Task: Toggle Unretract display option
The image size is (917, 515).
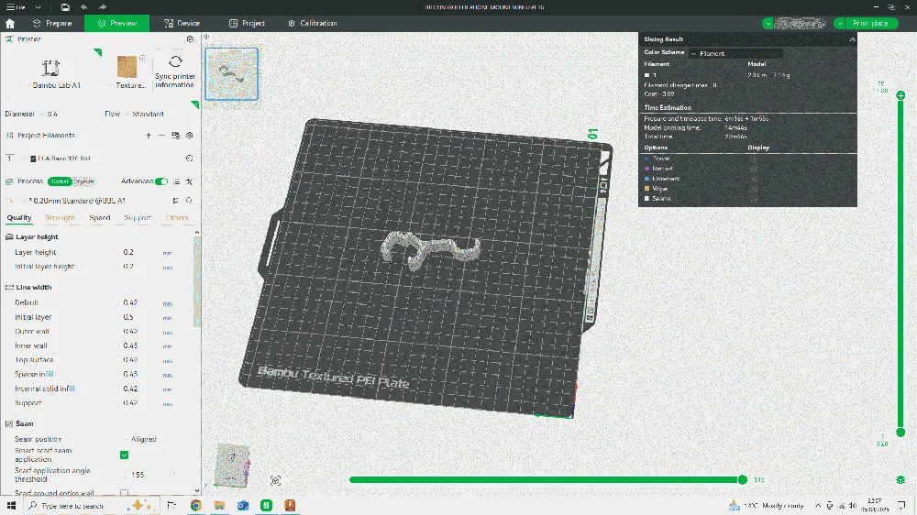Action: (x=754, y=179)
